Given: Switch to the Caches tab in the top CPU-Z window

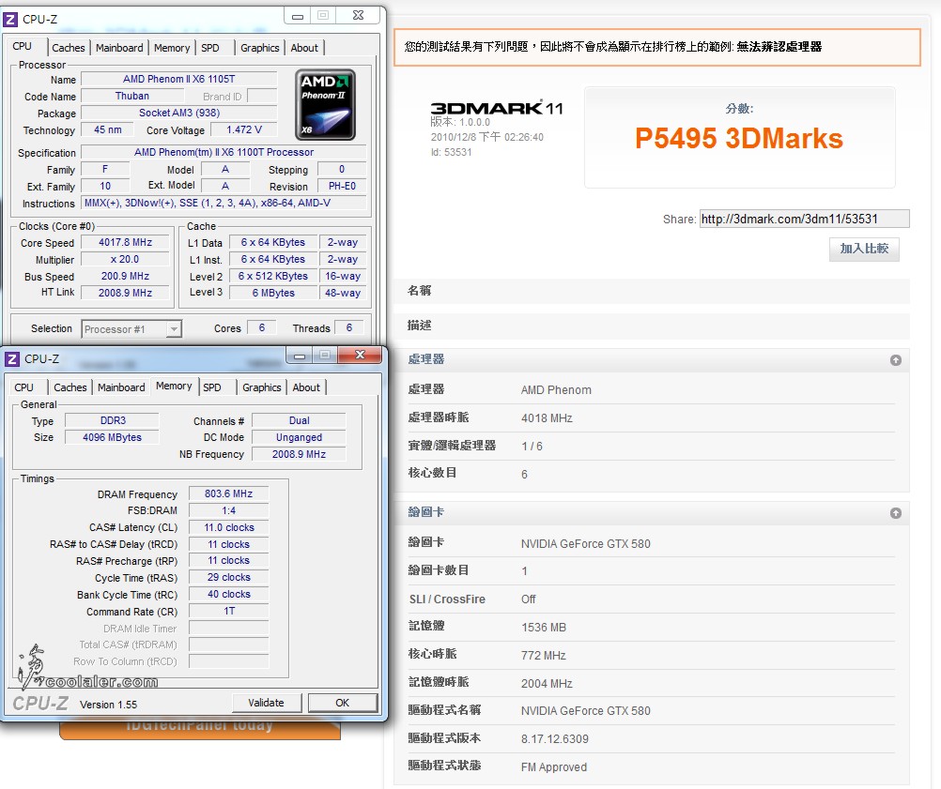Looking at the screenshot, I should pyautogui.click(x=69, y=48).
